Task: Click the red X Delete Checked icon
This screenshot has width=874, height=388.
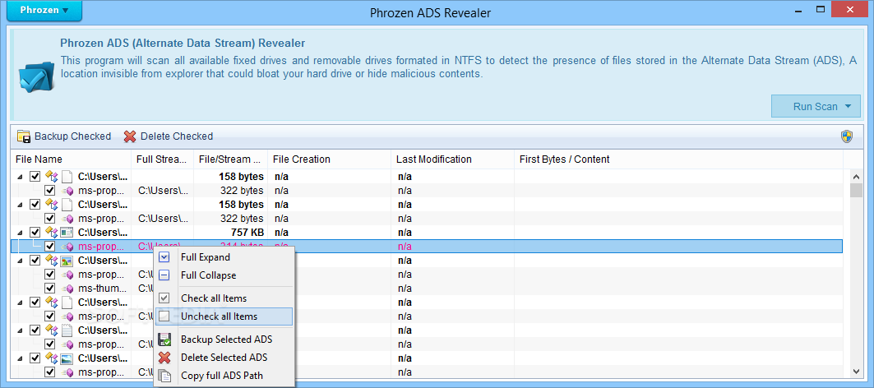Action: coord(130,136)
